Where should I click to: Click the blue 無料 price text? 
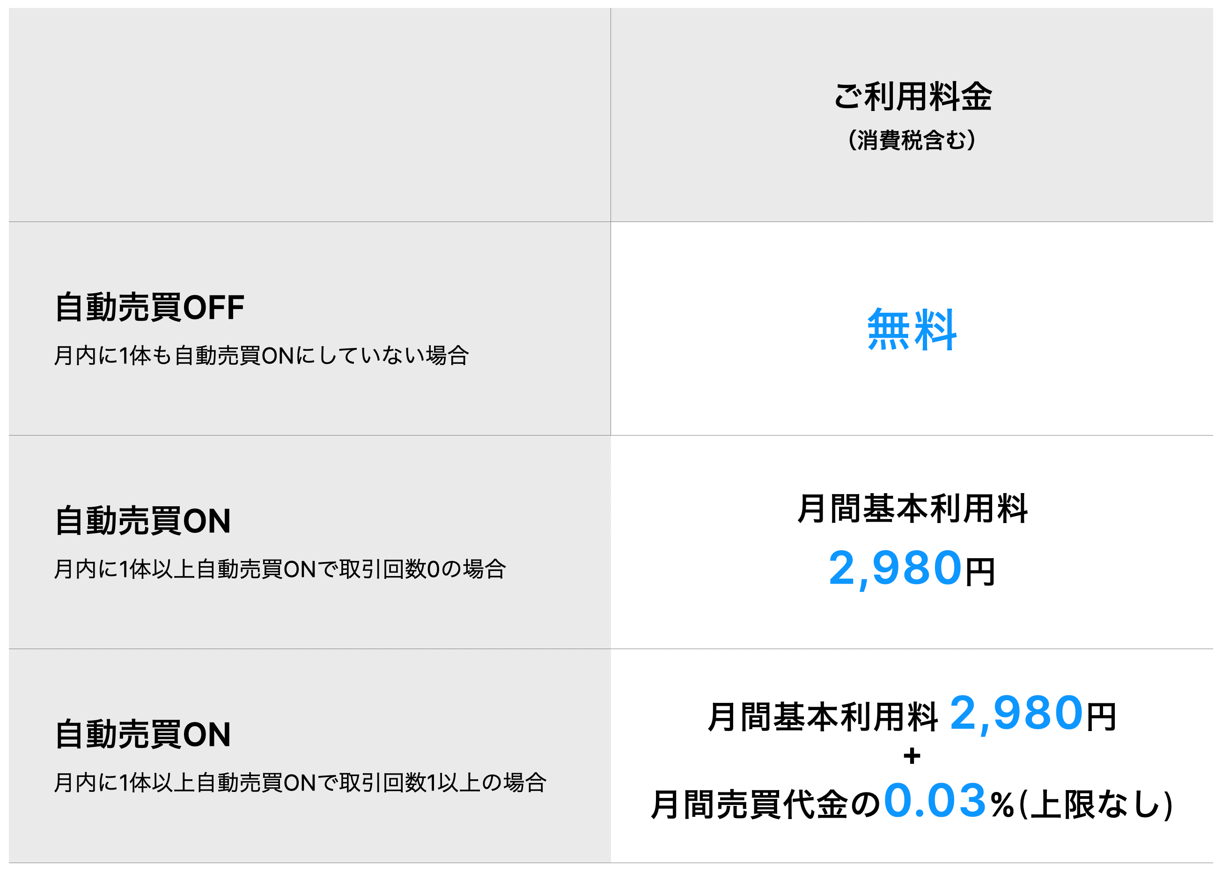tap(912, 330)
